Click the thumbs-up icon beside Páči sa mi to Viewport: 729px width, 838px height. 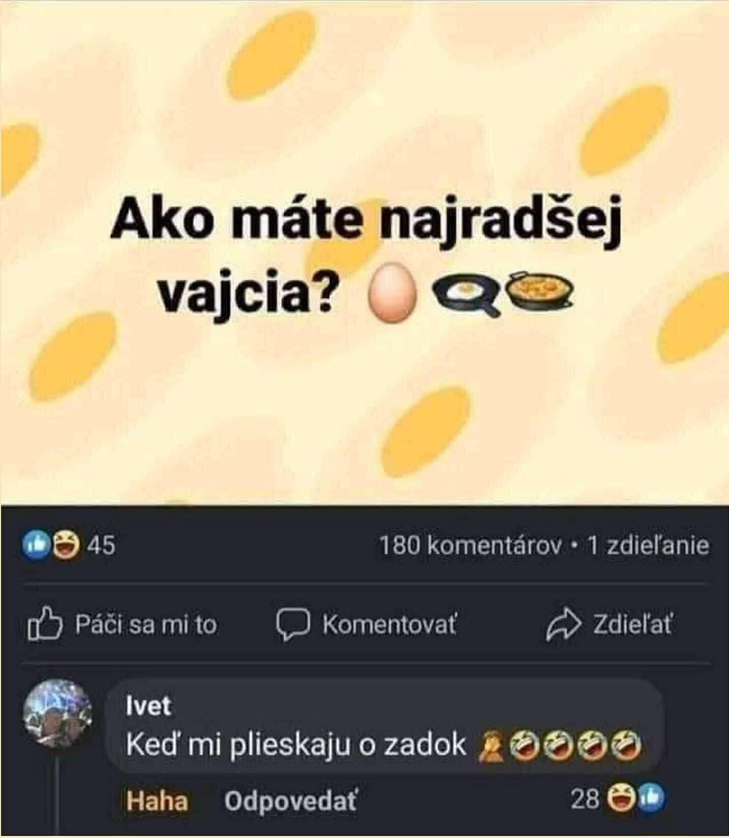(x=45, y=624)
